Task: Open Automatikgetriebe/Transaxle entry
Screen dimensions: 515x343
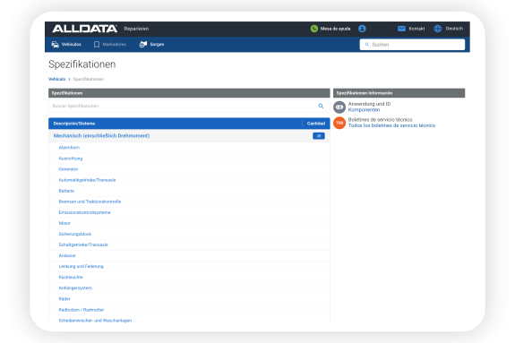Action: [x=87, y=180]
